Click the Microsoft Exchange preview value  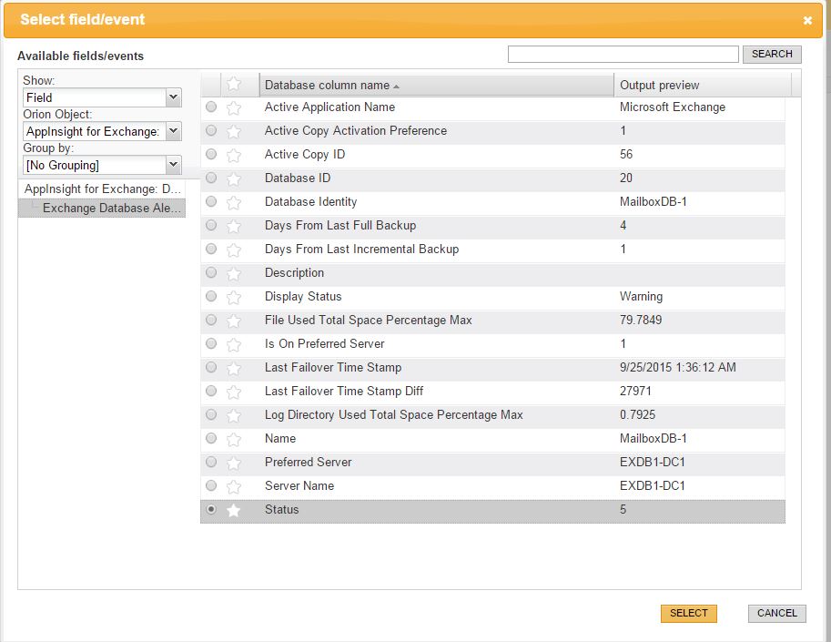pyautogui.click(x=673, y=107)
